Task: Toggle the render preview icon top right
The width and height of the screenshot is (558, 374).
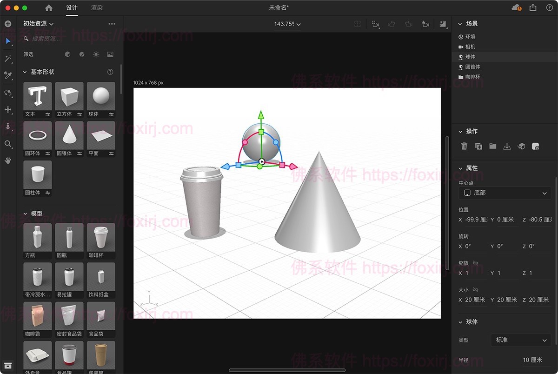Action: [x=442, y=24]
